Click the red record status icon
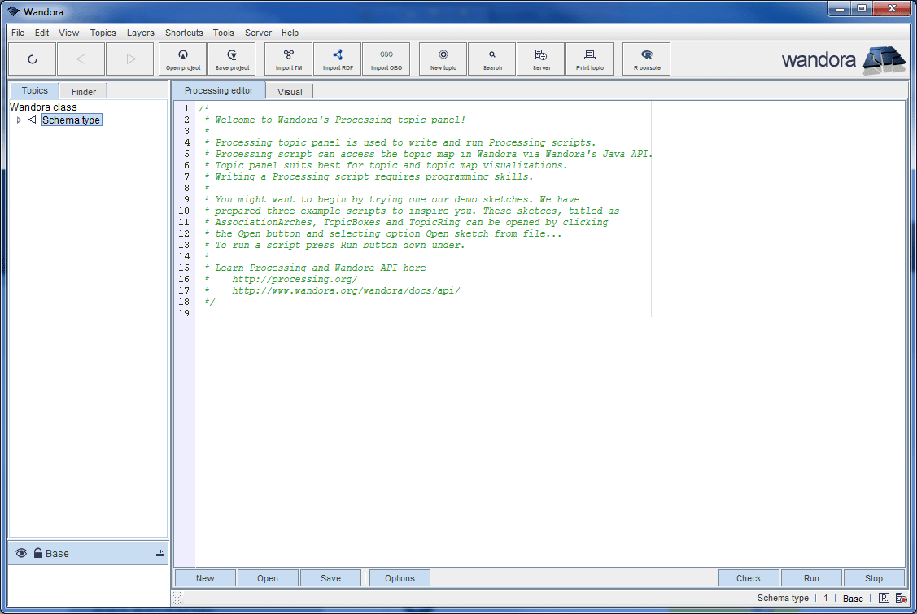 tap(903, 600)
